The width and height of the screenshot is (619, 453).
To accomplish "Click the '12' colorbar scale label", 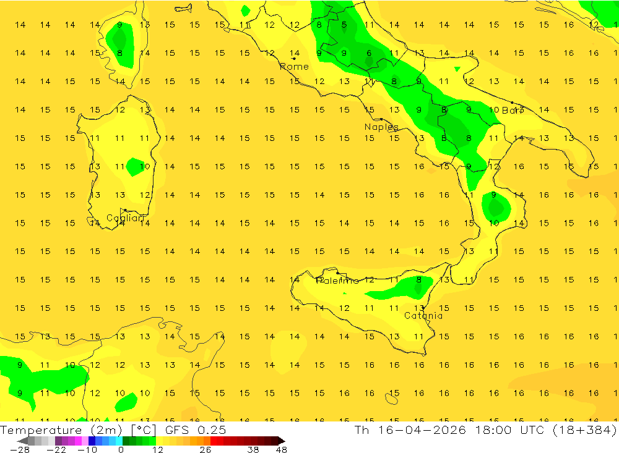I will (x=158, y=450).
